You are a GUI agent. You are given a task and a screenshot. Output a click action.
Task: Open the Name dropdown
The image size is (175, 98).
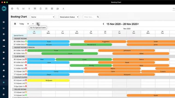[x=42, y=17]
